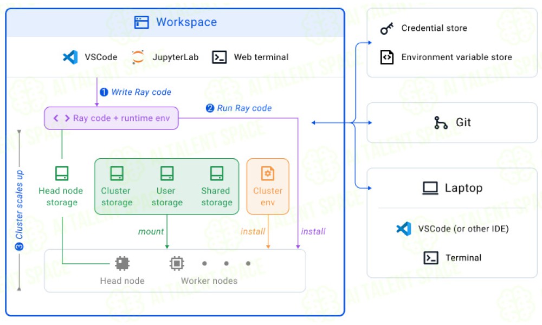Click the 'Ray code + runtime env' box

point(111,118)
